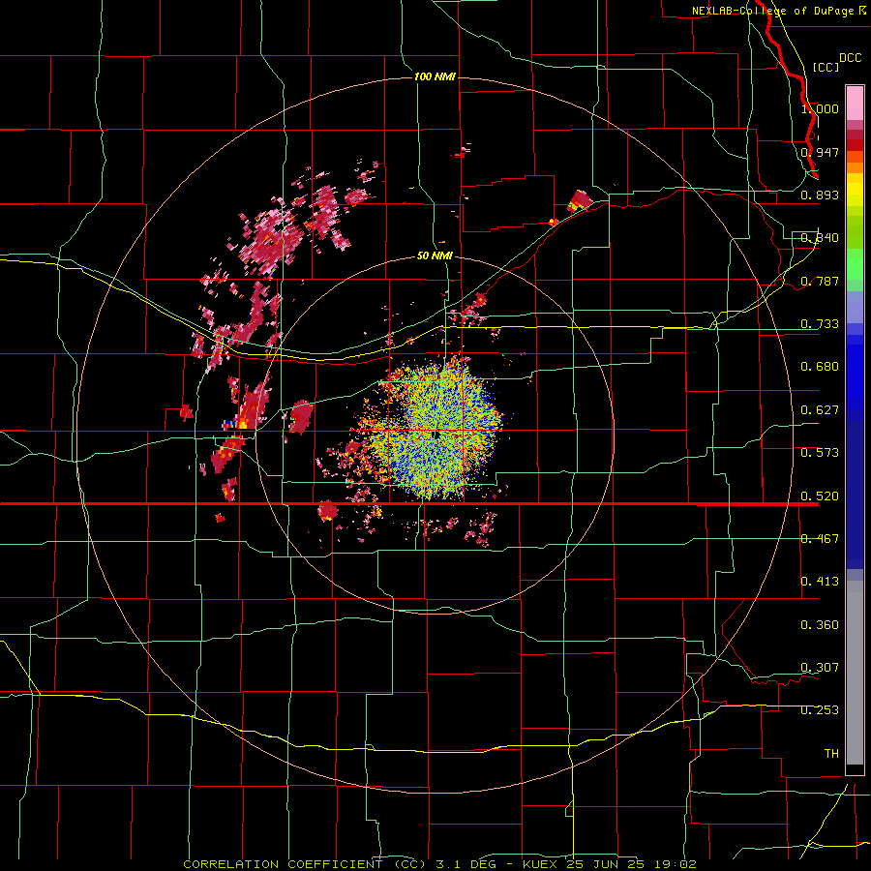Click the 0.680 legend value

820,367
